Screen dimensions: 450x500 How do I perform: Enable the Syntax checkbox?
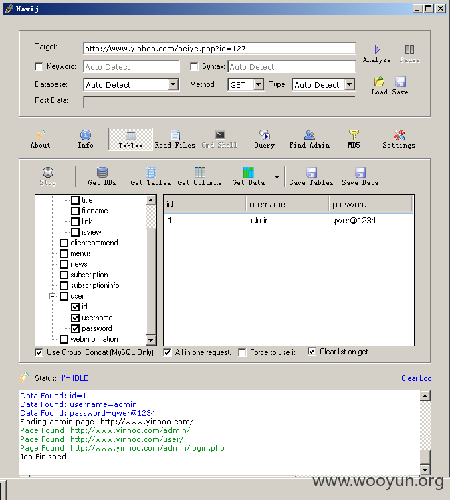coord(194,66)
